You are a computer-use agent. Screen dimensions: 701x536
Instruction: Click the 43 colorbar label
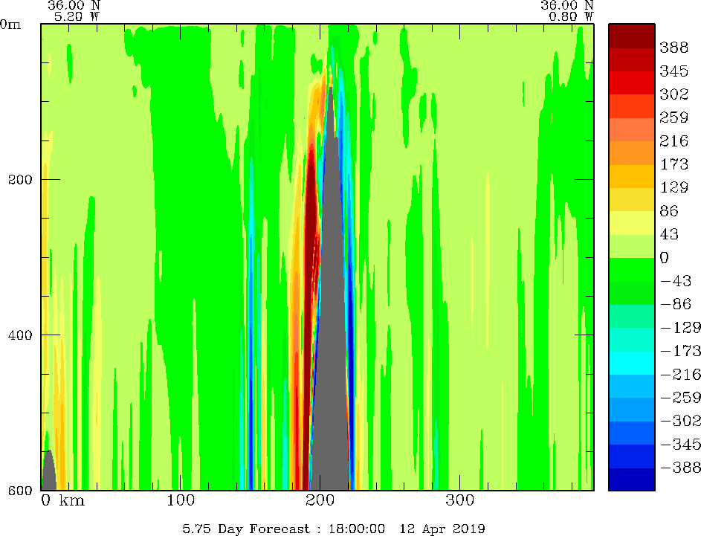[669, 234]
